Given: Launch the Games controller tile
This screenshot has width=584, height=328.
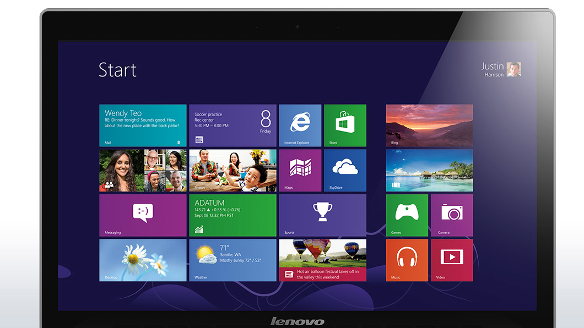Looking at the screenshot, I should (407, 215).
